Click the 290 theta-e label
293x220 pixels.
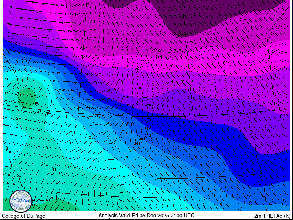112,143
